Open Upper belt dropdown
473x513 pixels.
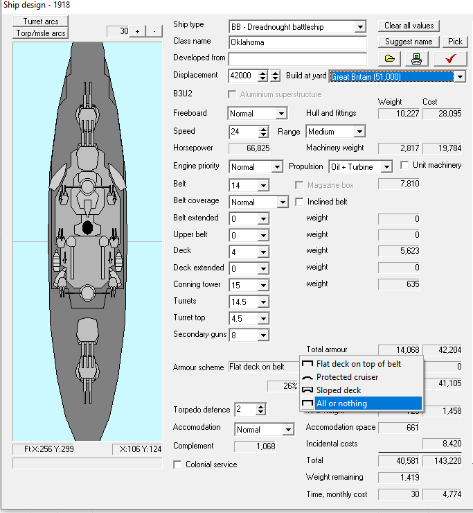coord(263,235)
